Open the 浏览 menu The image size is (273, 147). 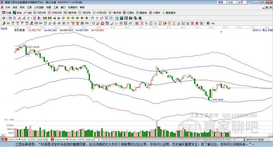click(15, 7)
